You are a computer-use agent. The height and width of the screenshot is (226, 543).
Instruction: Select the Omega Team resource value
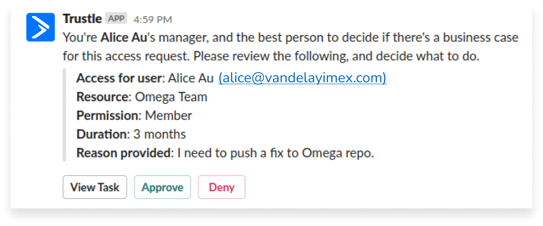(171, 97)
